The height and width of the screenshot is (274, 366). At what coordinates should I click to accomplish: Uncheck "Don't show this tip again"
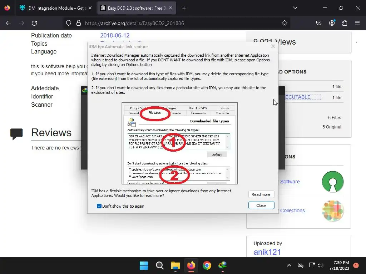coord(99,206)
